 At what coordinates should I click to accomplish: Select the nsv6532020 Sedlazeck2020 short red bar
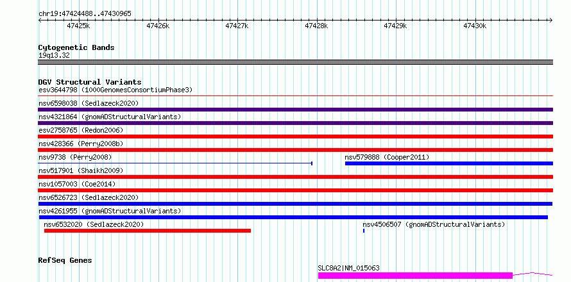pos(148,231)
